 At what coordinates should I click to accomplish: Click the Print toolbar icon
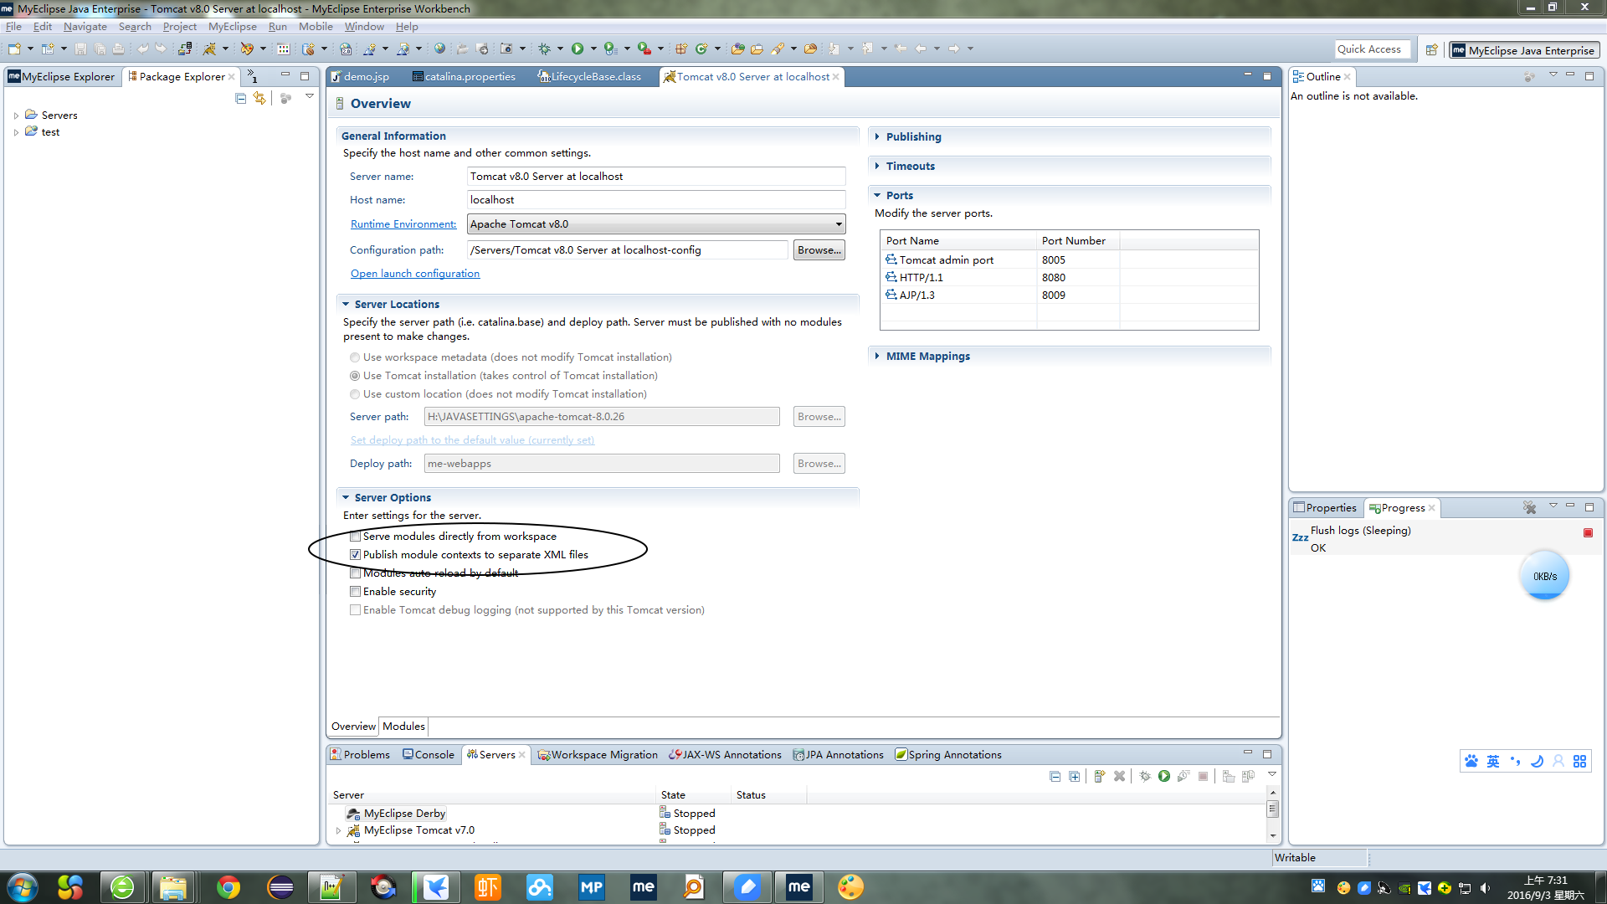tap(118, 49)
